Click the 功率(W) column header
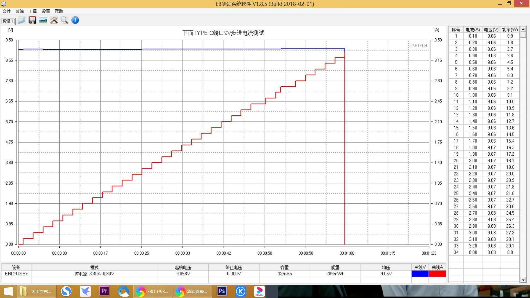 point(510,30)
